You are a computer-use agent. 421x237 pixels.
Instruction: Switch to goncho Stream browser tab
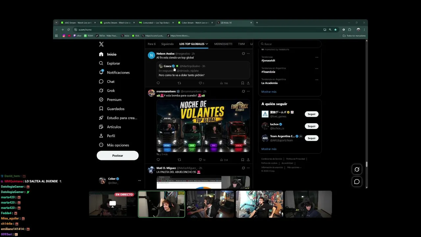tap(117, 23)
